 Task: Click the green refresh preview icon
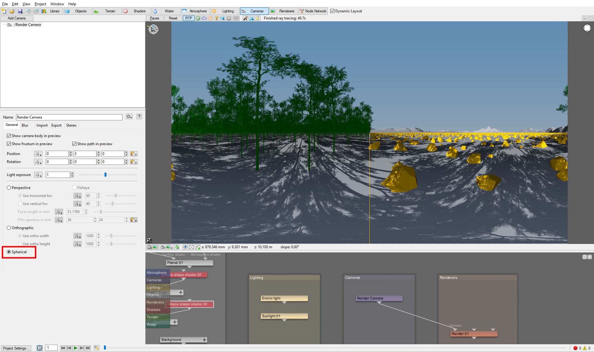[x=177, y=247]
